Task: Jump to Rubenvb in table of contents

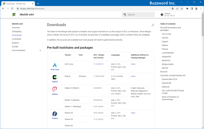Action: pyautogui.click(x=166, y=87)
